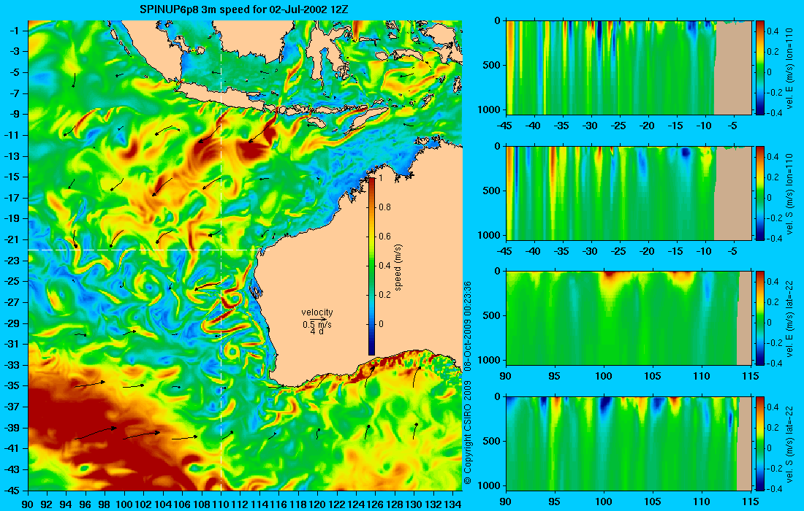The height and width of the screenshot is (511, 804).
Task: Click the colorbar of the vel. S lat=-22 panel
Action: tap(759, 443)
